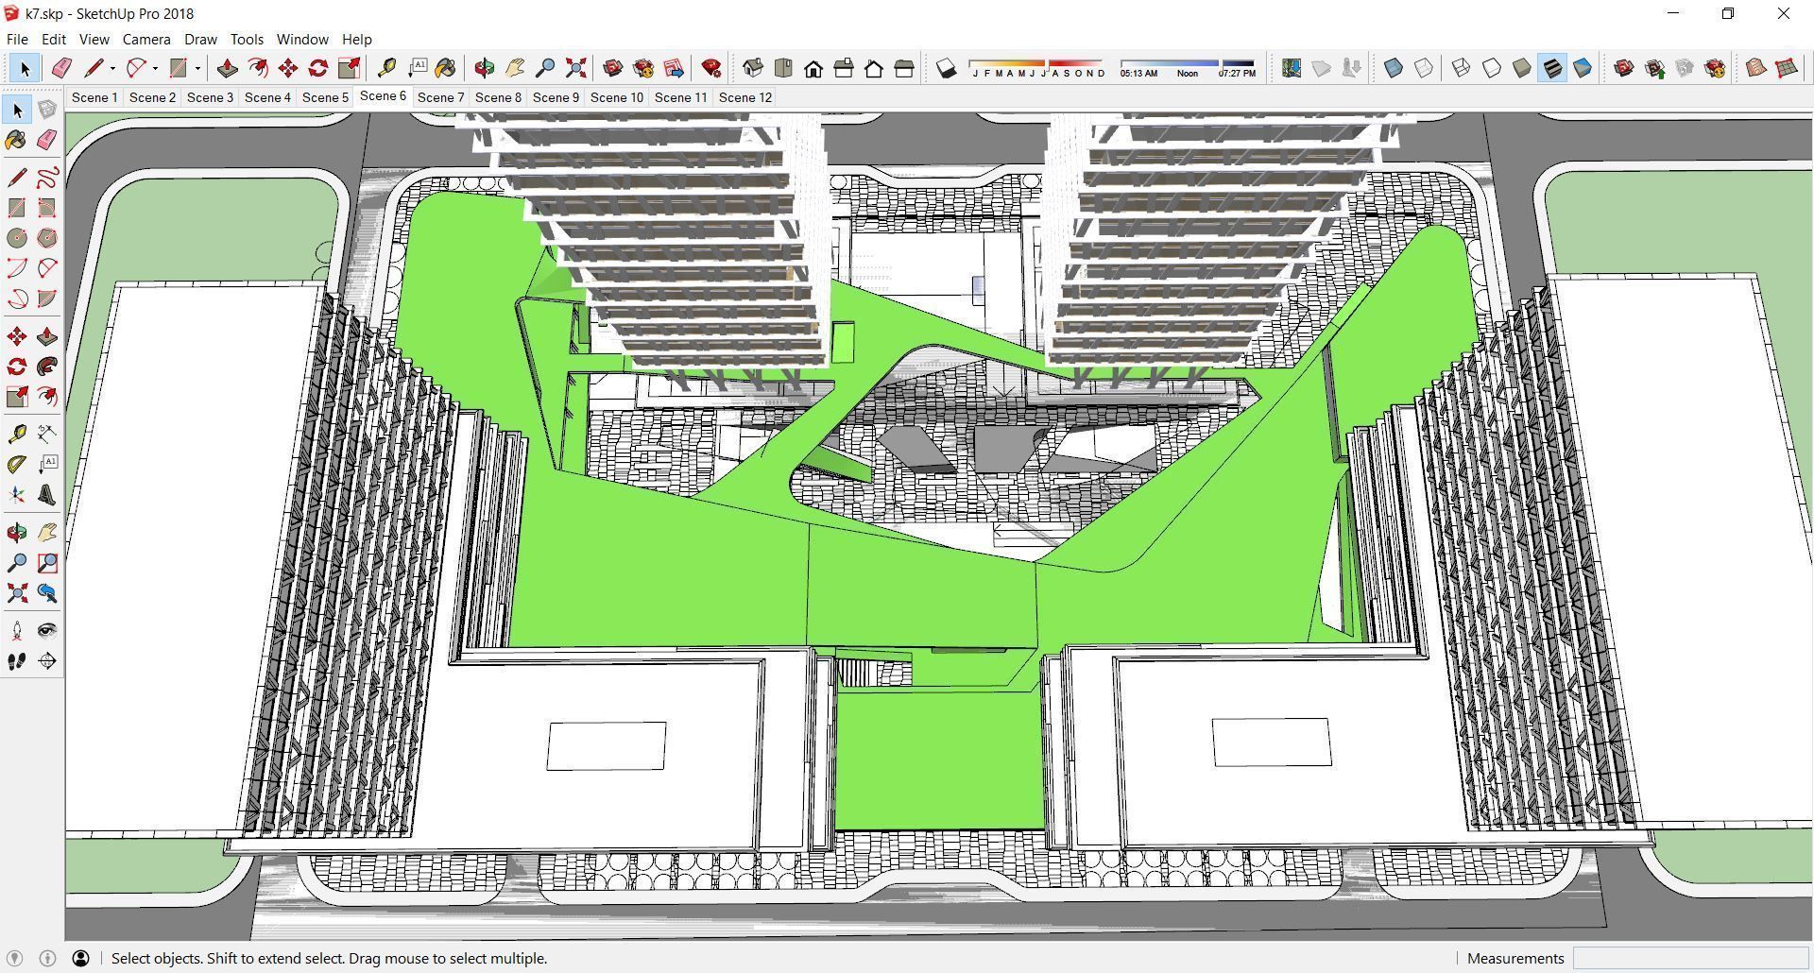
Task: Toggle Show/Hide Shadows button
Action: pyautogui.click(x=946, y=68)
